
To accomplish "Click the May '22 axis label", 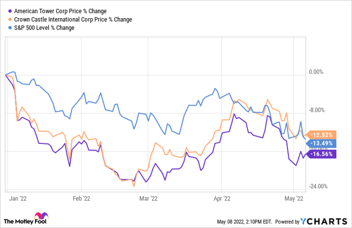I will [x=295, y=198].
